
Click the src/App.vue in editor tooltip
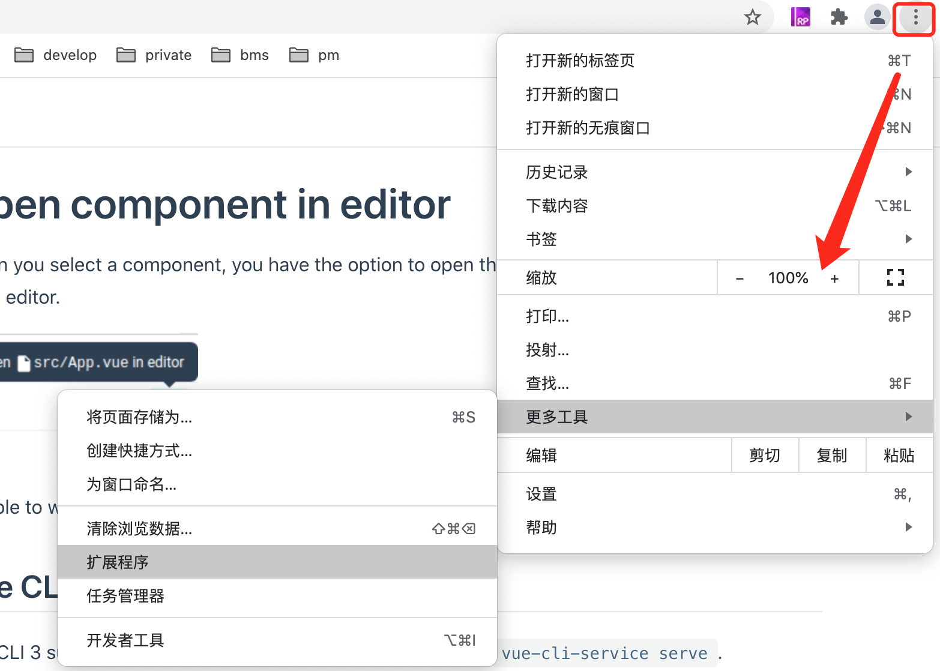click(x=99, y=362)
